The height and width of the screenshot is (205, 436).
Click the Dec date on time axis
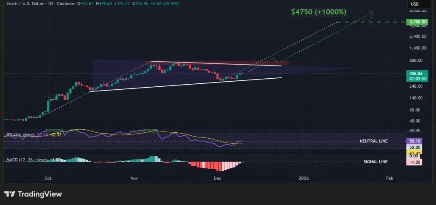point(218,178)
